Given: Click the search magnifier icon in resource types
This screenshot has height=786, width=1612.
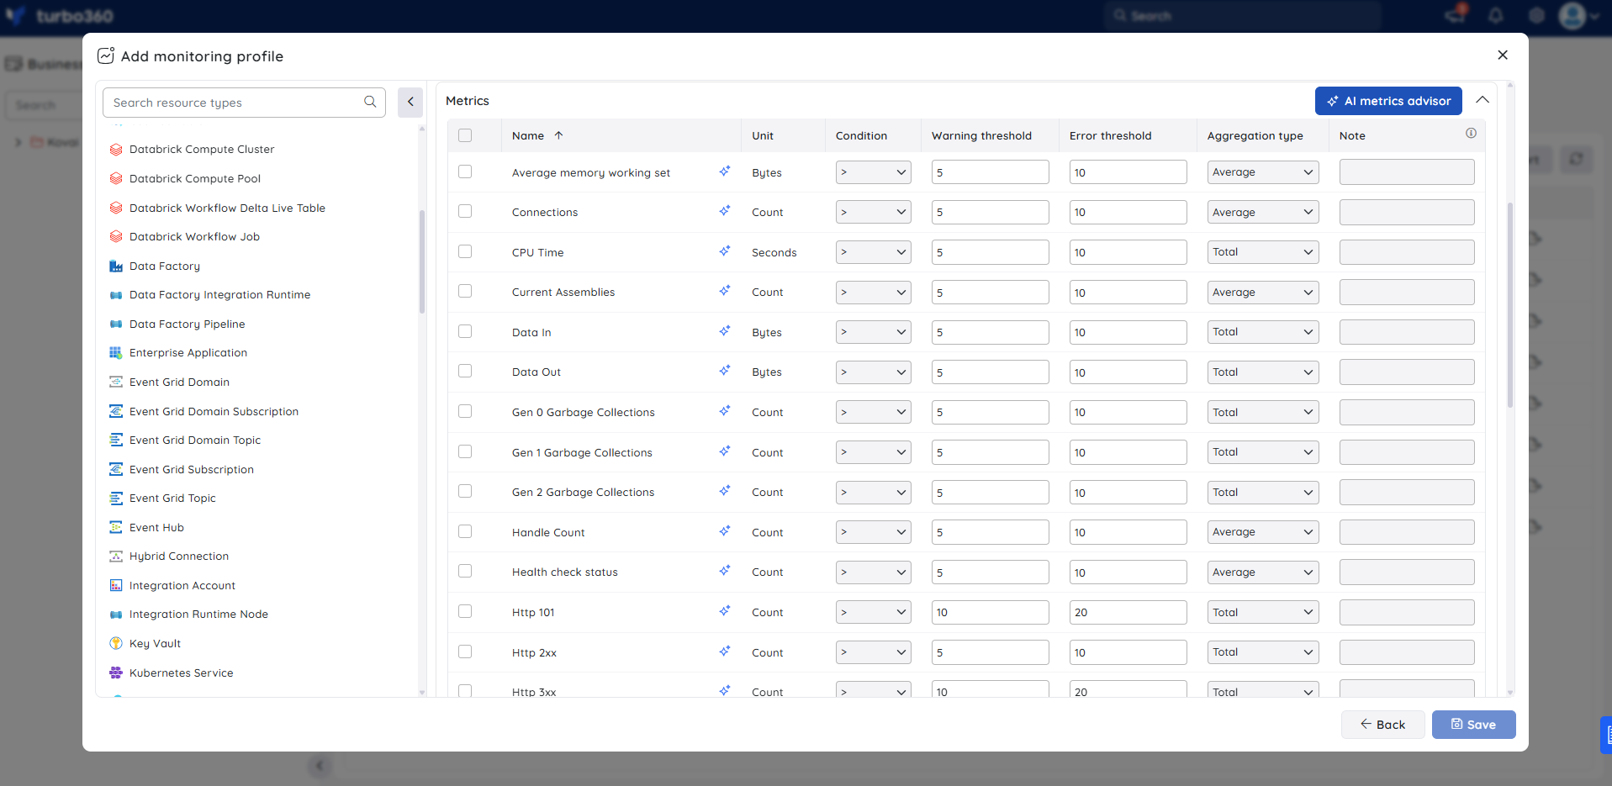Looking at the screenshot, I should [370, 102].
